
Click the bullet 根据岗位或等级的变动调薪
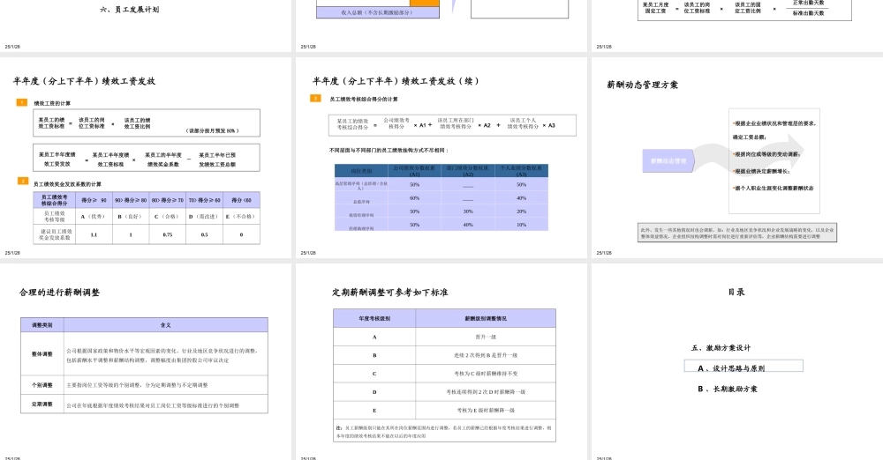766,154
